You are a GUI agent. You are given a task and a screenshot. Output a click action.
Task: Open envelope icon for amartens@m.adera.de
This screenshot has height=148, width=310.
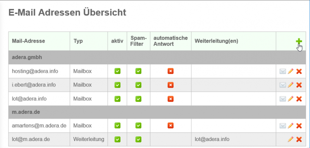[x=283, y=126]
